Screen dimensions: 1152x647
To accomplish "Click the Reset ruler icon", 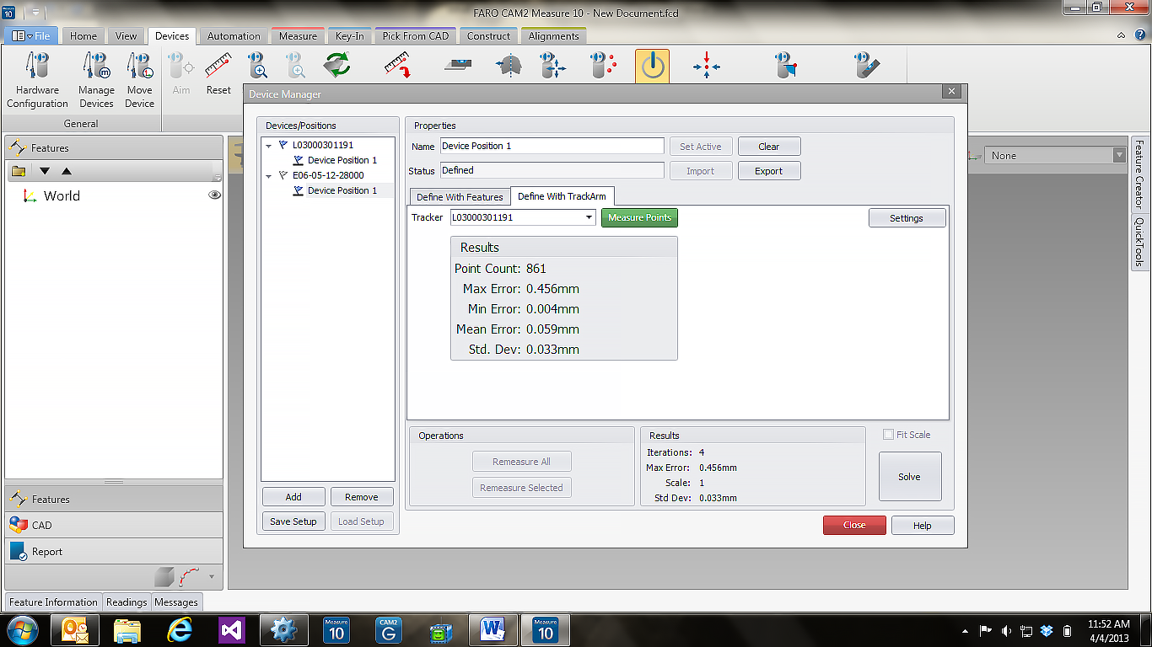I will tap(218, 66).
